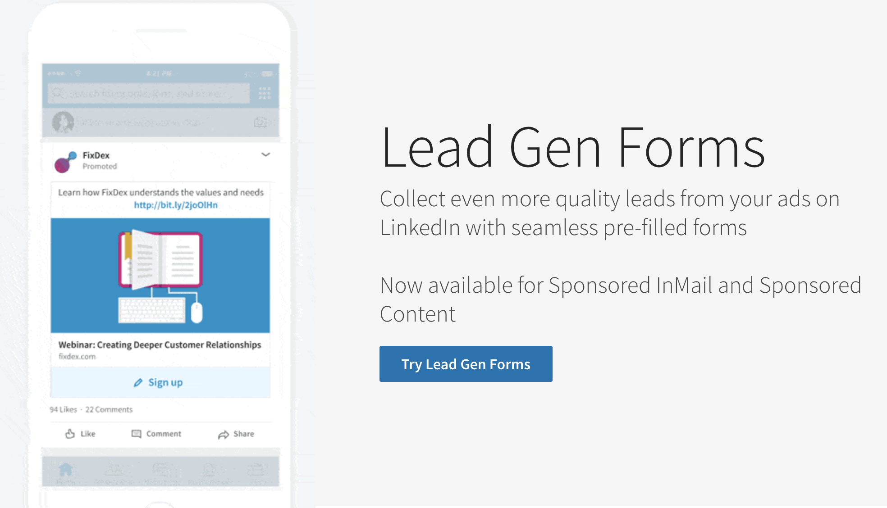Open the apps grid beside the search bar

[265, 92]
